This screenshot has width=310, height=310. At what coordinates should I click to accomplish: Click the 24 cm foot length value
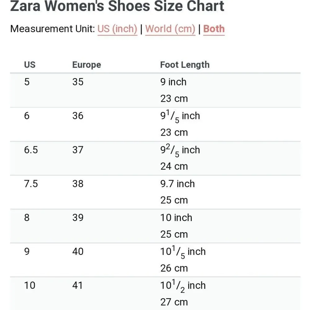(x=174, y=166)
